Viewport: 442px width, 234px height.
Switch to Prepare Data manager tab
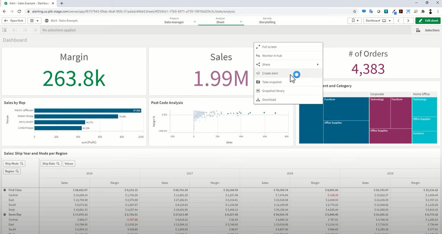coord(174,21)
